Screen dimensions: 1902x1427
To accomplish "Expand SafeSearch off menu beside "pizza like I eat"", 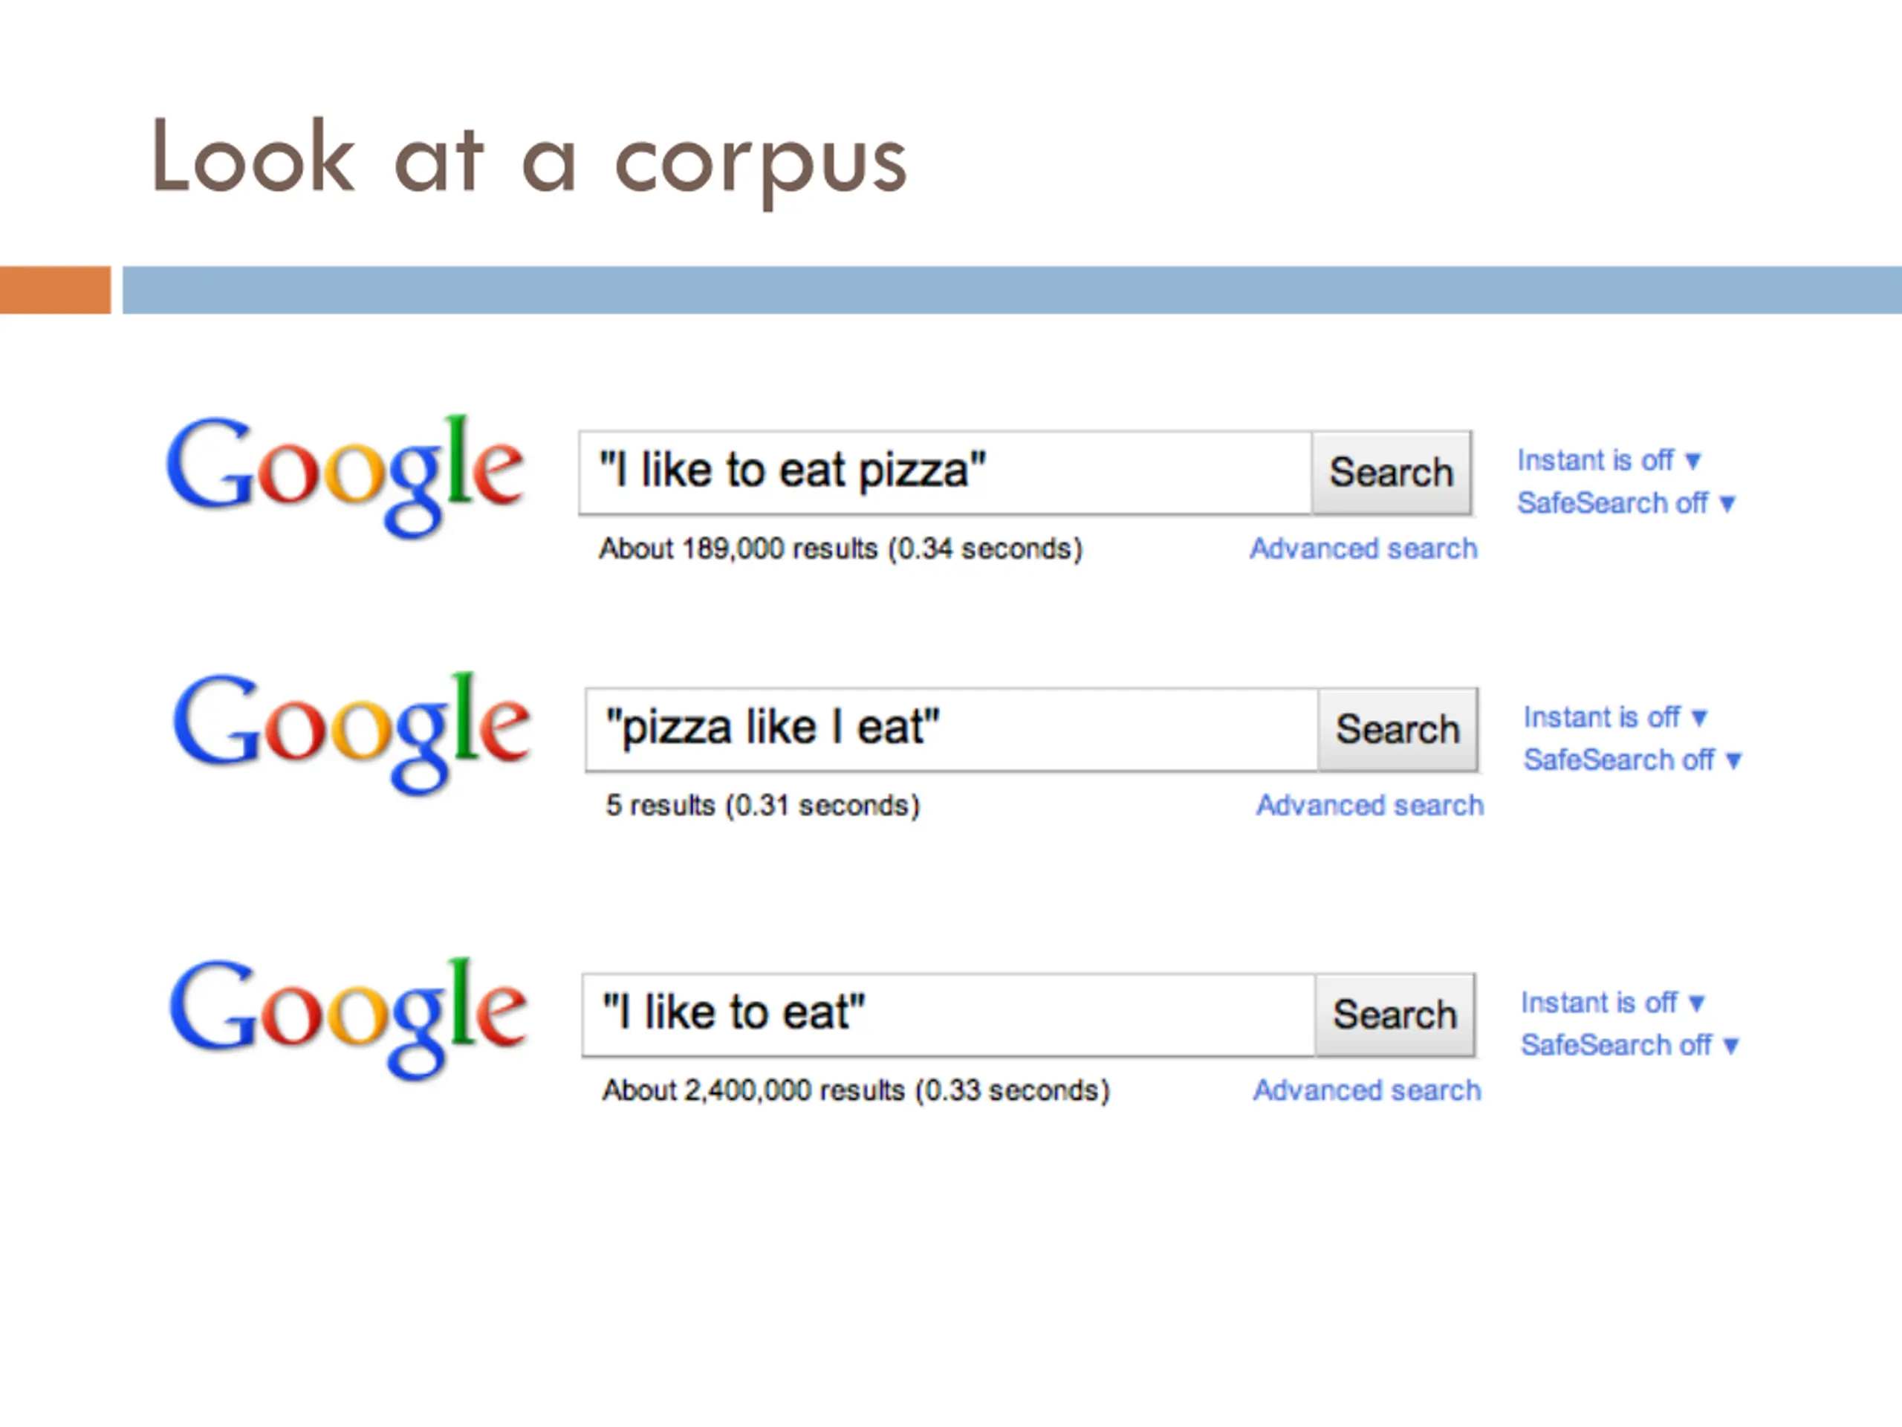I will (1631, 760).
